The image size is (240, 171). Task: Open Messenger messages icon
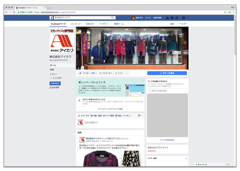point(172,18)
